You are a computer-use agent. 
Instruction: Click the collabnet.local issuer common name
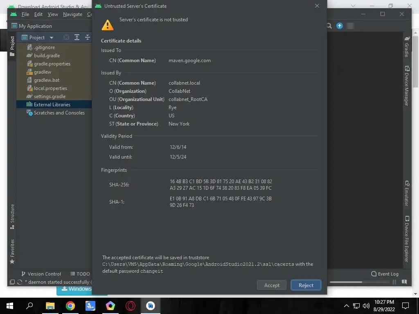[x=184, y=83]
